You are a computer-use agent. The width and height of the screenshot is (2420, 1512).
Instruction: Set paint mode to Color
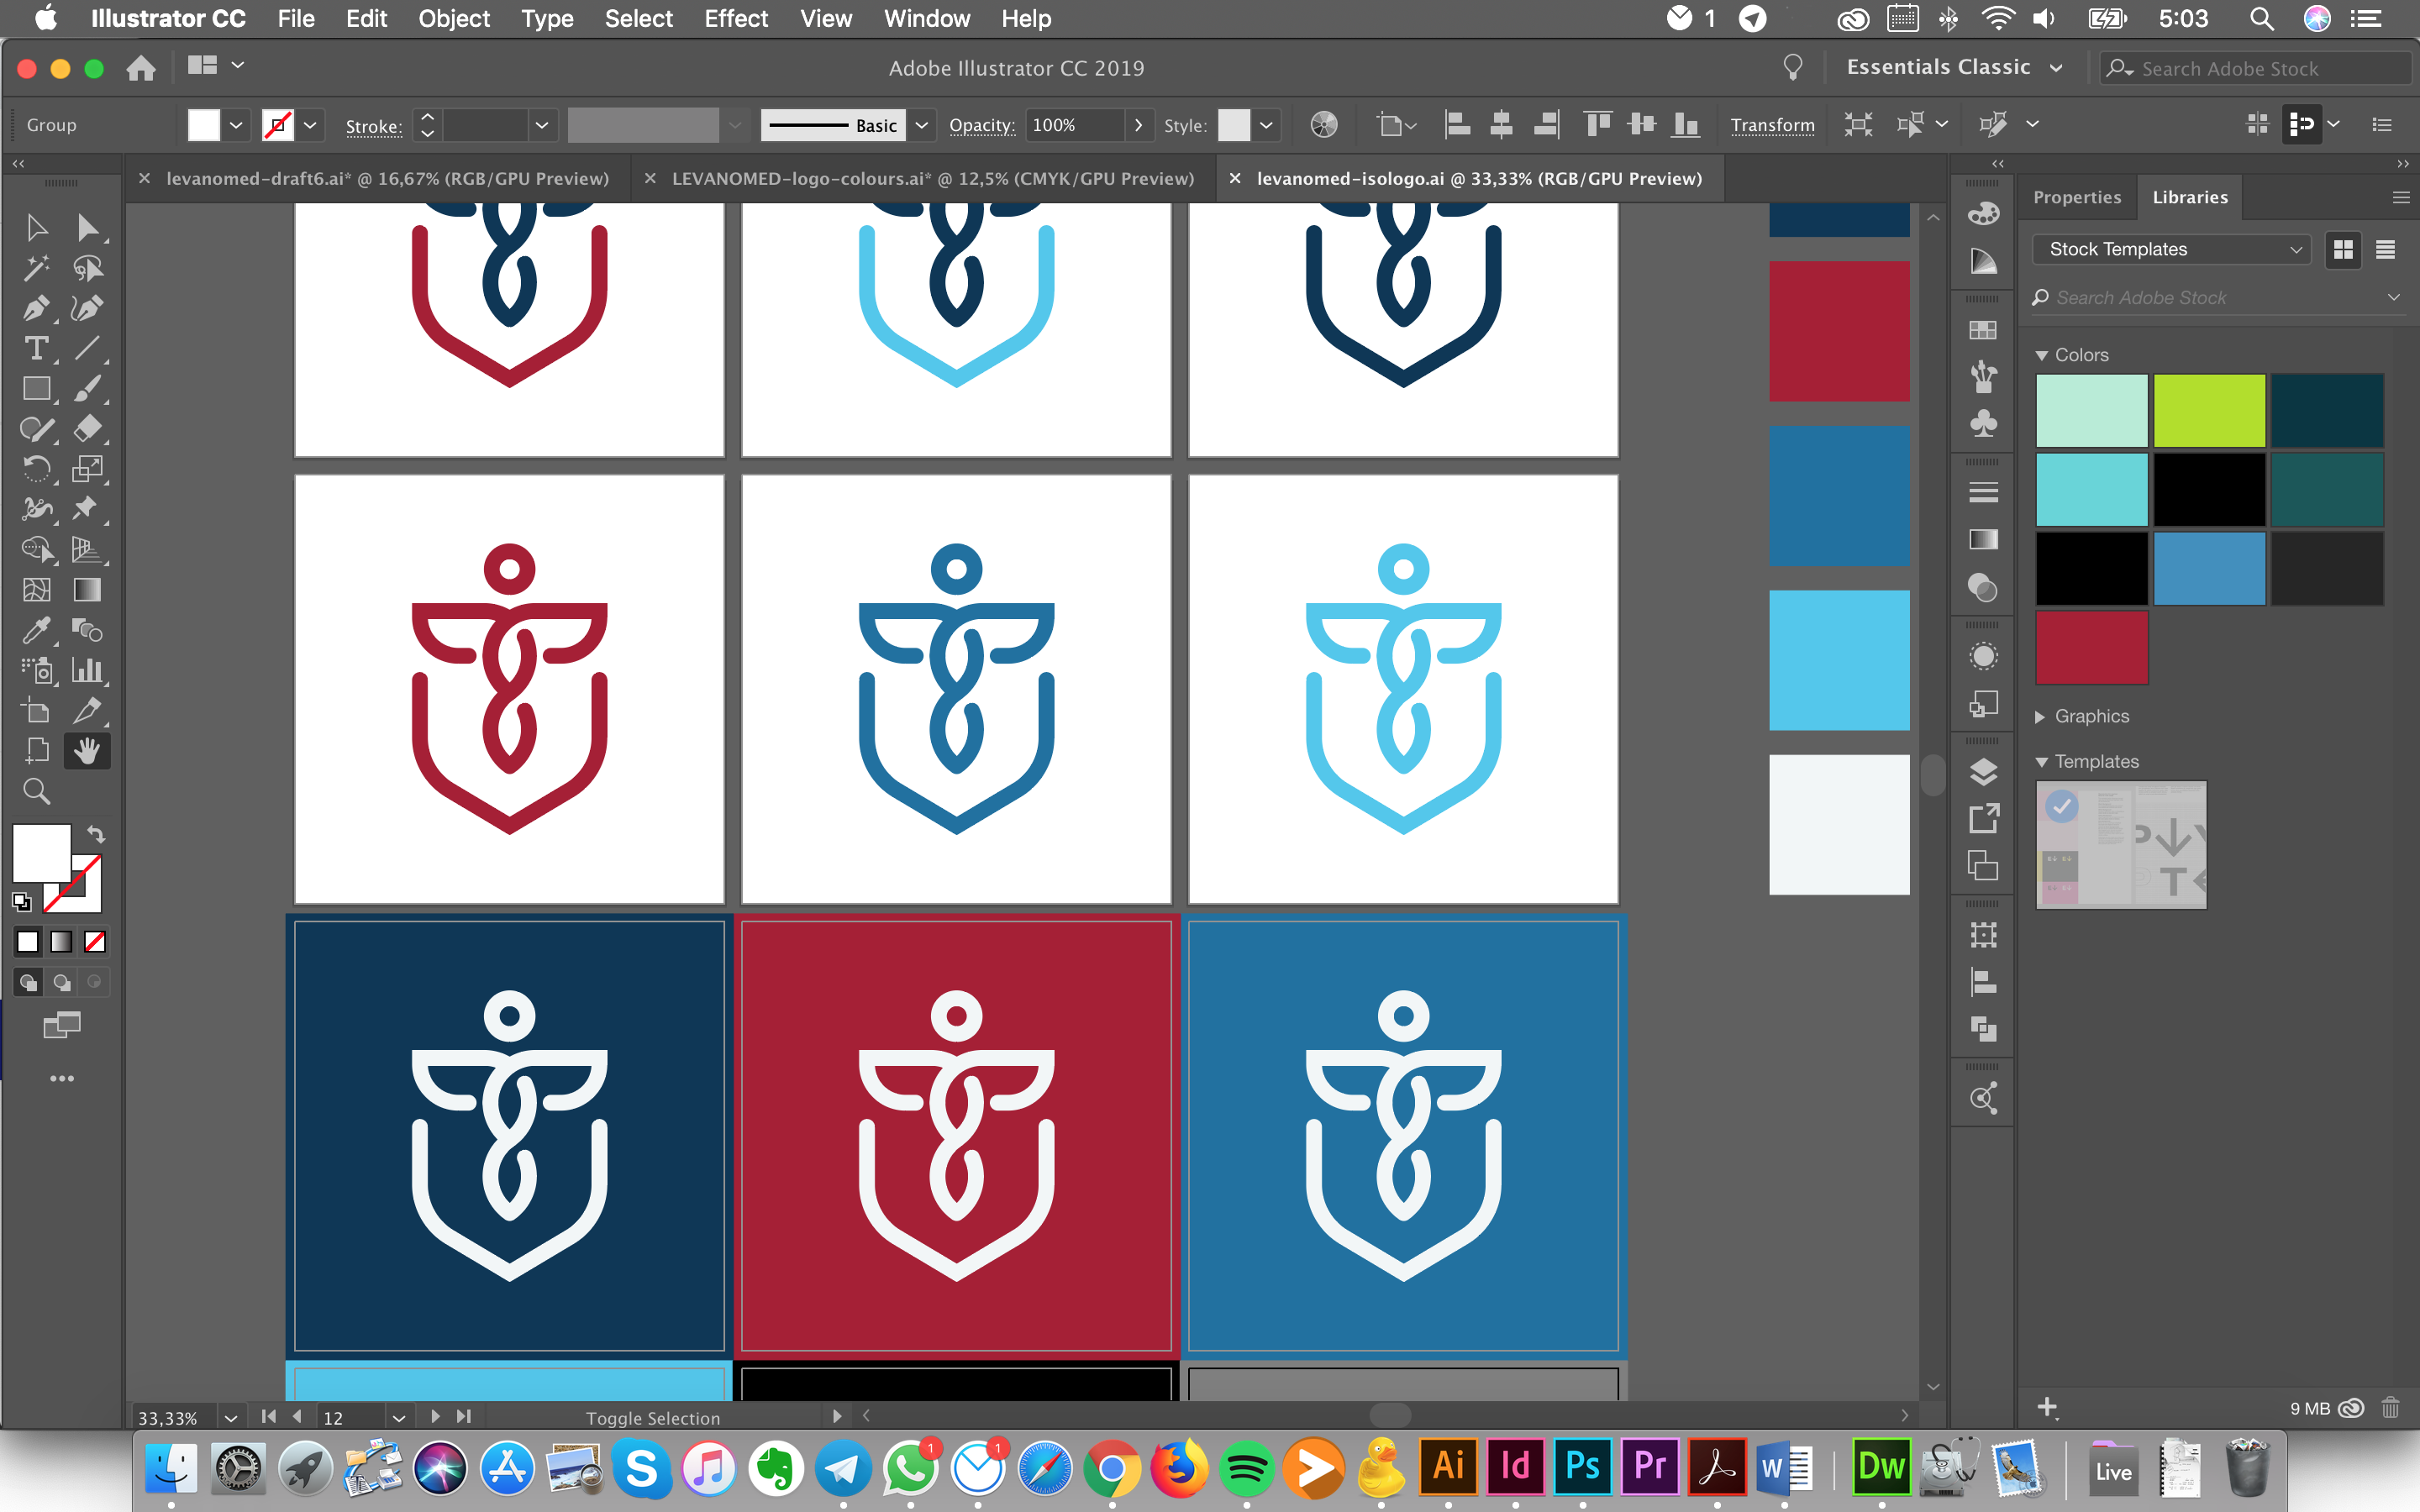[28, 942]
